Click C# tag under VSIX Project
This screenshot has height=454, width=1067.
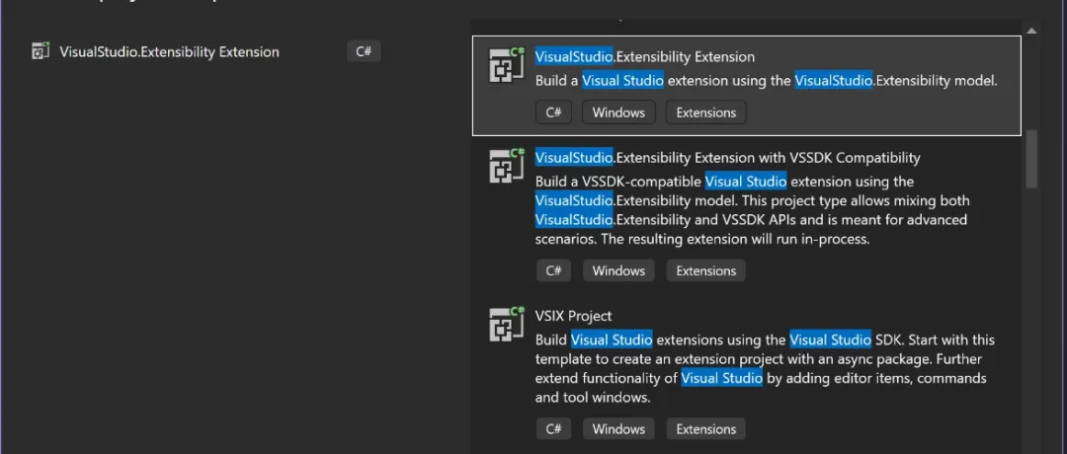553,429
